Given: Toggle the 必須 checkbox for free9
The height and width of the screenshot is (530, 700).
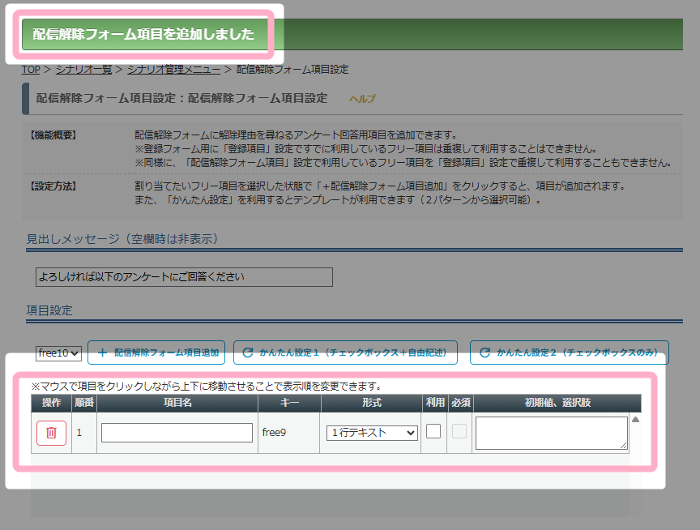Looking at the screenshot, I should [459, 431].
